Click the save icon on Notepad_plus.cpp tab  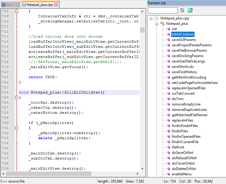click(24, 5)
